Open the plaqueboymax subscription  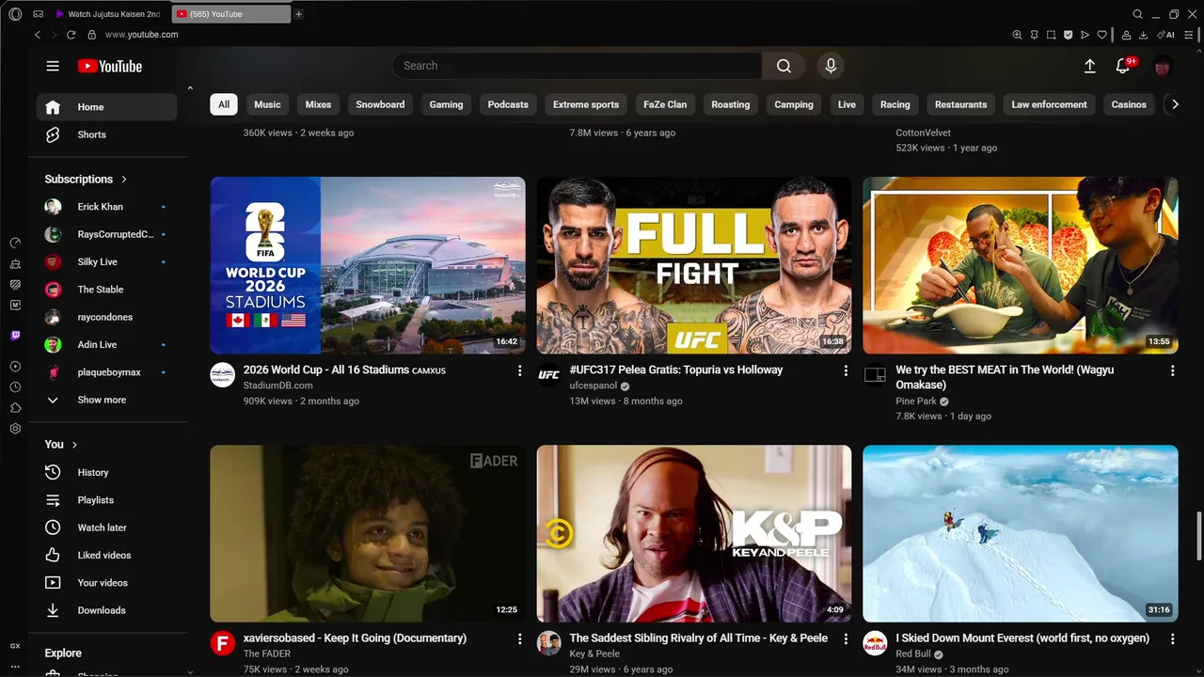[x=106, y=372]
